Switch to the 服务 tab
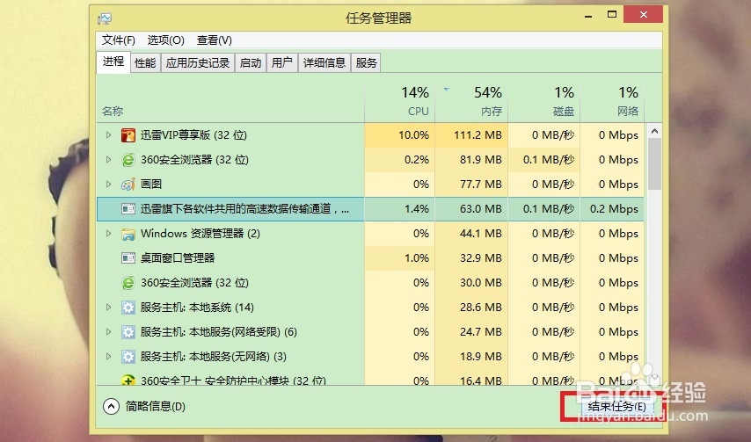The width and height of the screenshot is (751, 442). point(367,62)
